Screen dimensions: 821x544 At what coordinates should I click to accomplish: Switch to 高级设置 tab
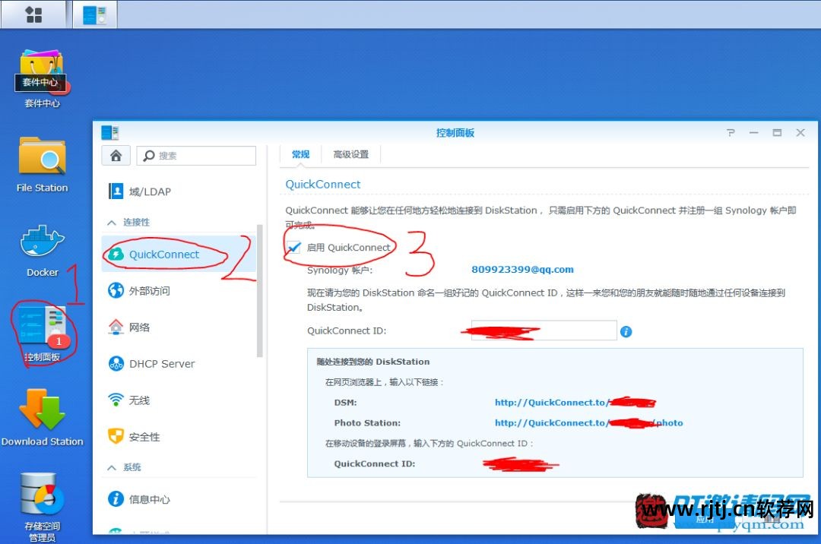[x=350, y=154]
